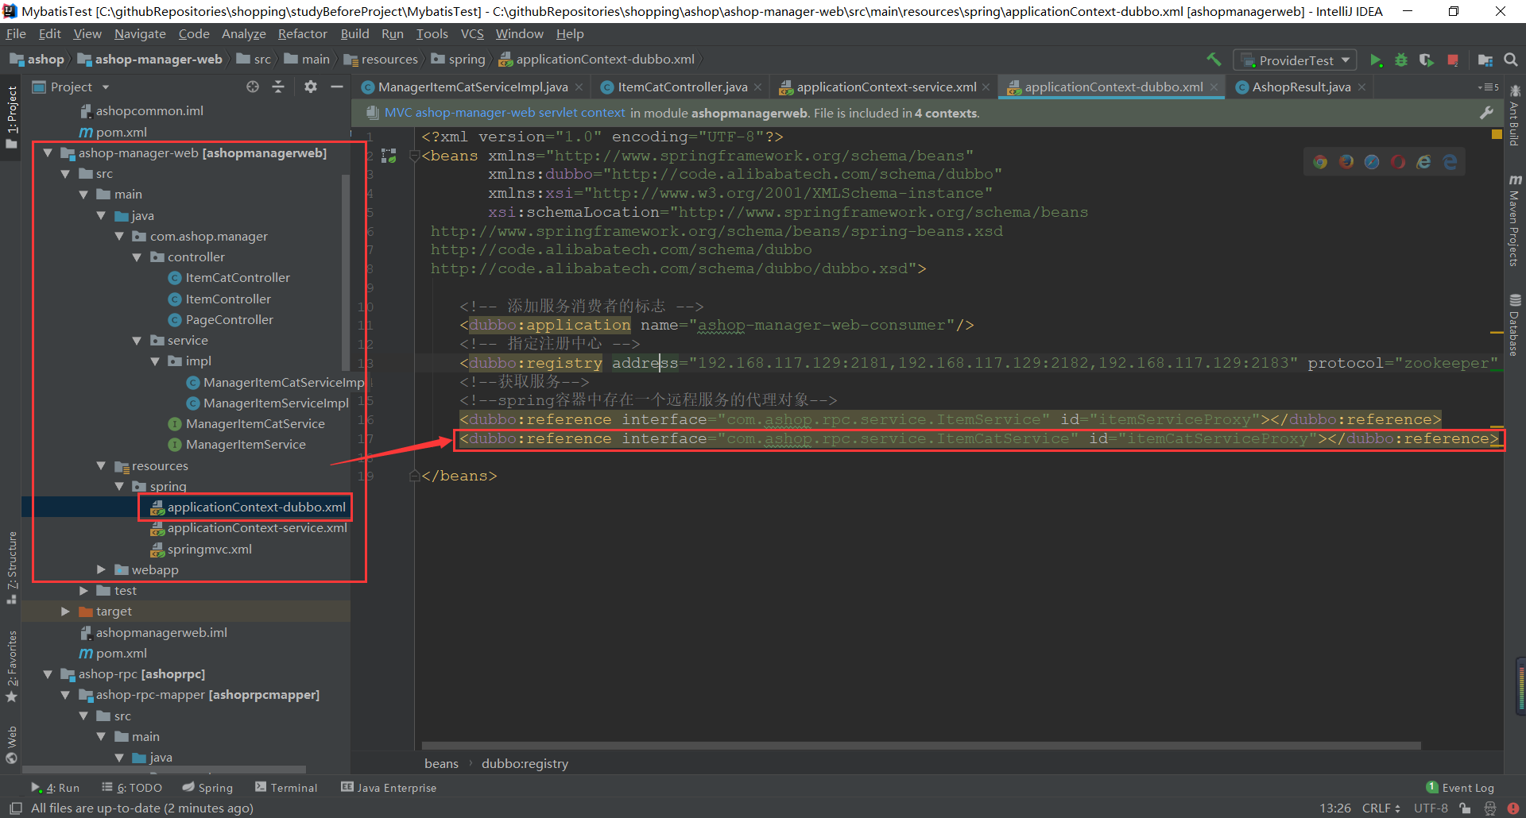Stop the running process with the red square

pos(1453,60)
